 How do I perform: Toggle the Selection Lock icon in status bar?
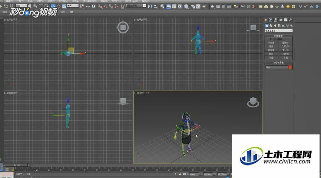pos(180,174)
